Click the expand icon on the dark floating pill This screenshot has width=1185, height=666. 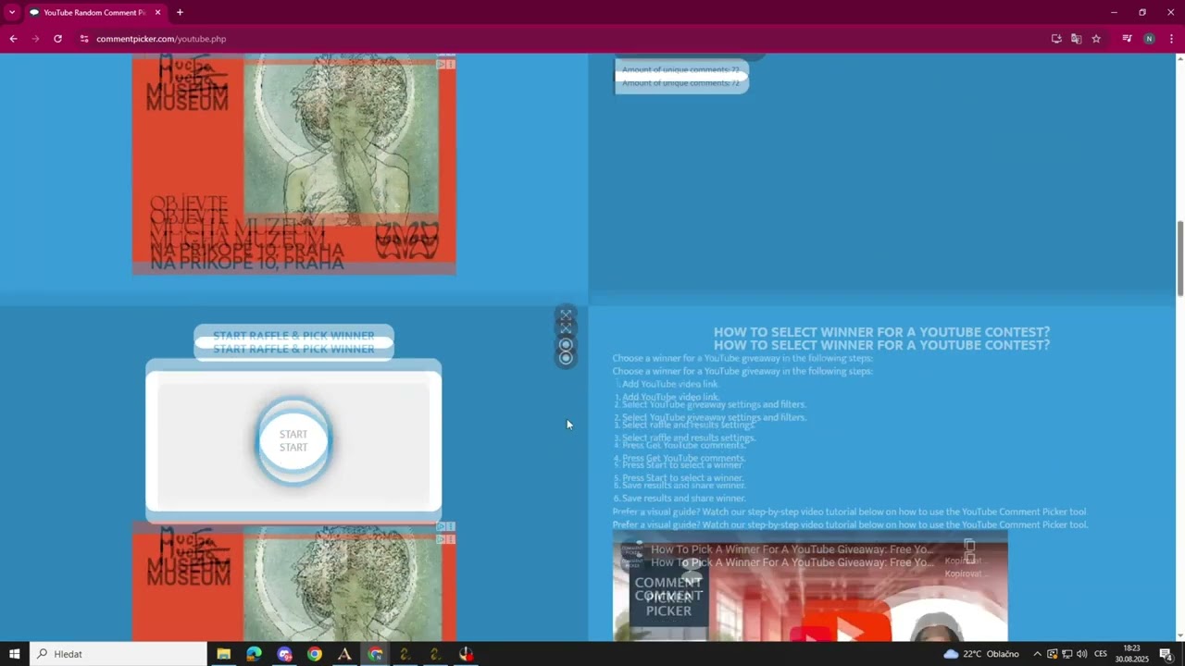(x=566, y=322)
